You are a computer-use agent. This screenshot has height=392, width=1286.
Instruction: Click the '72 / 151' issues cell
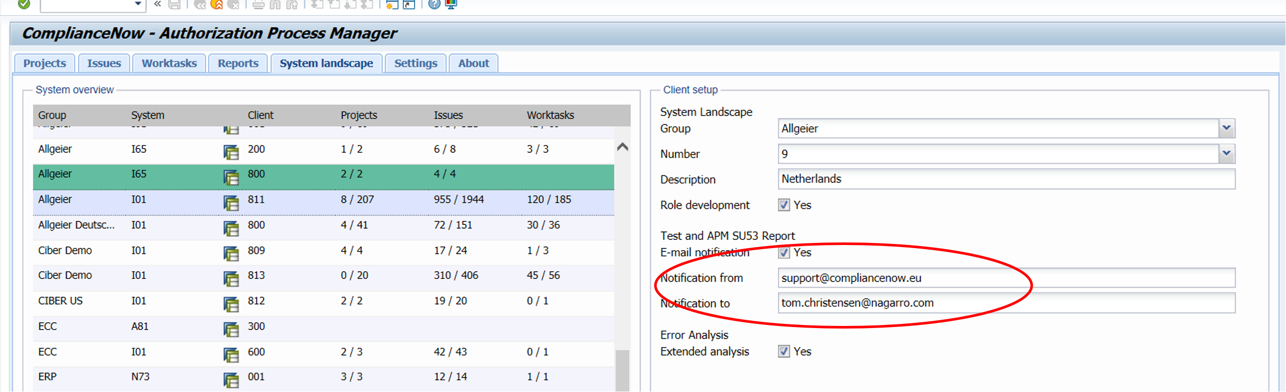(x=453, y=225)
